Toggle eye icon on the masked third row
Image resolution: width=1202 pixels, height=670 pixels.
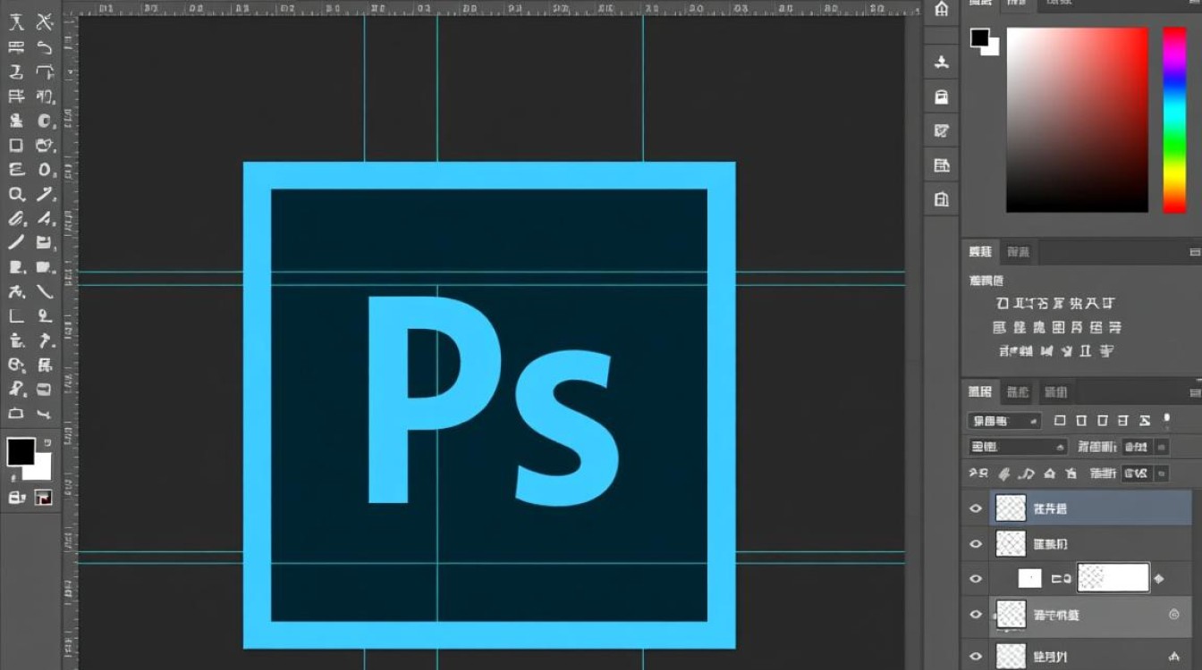pos(976,579)
